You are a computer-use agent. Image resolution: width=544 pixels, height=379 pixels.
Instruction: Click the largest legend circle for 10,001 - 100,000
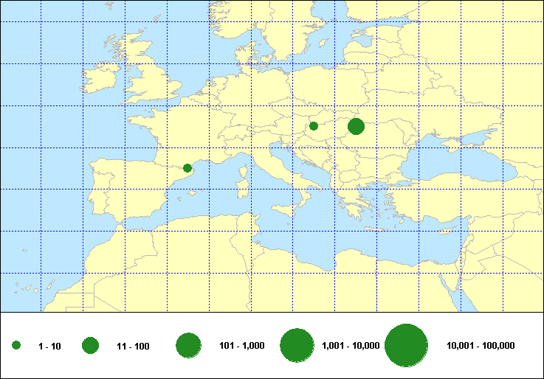407,346
